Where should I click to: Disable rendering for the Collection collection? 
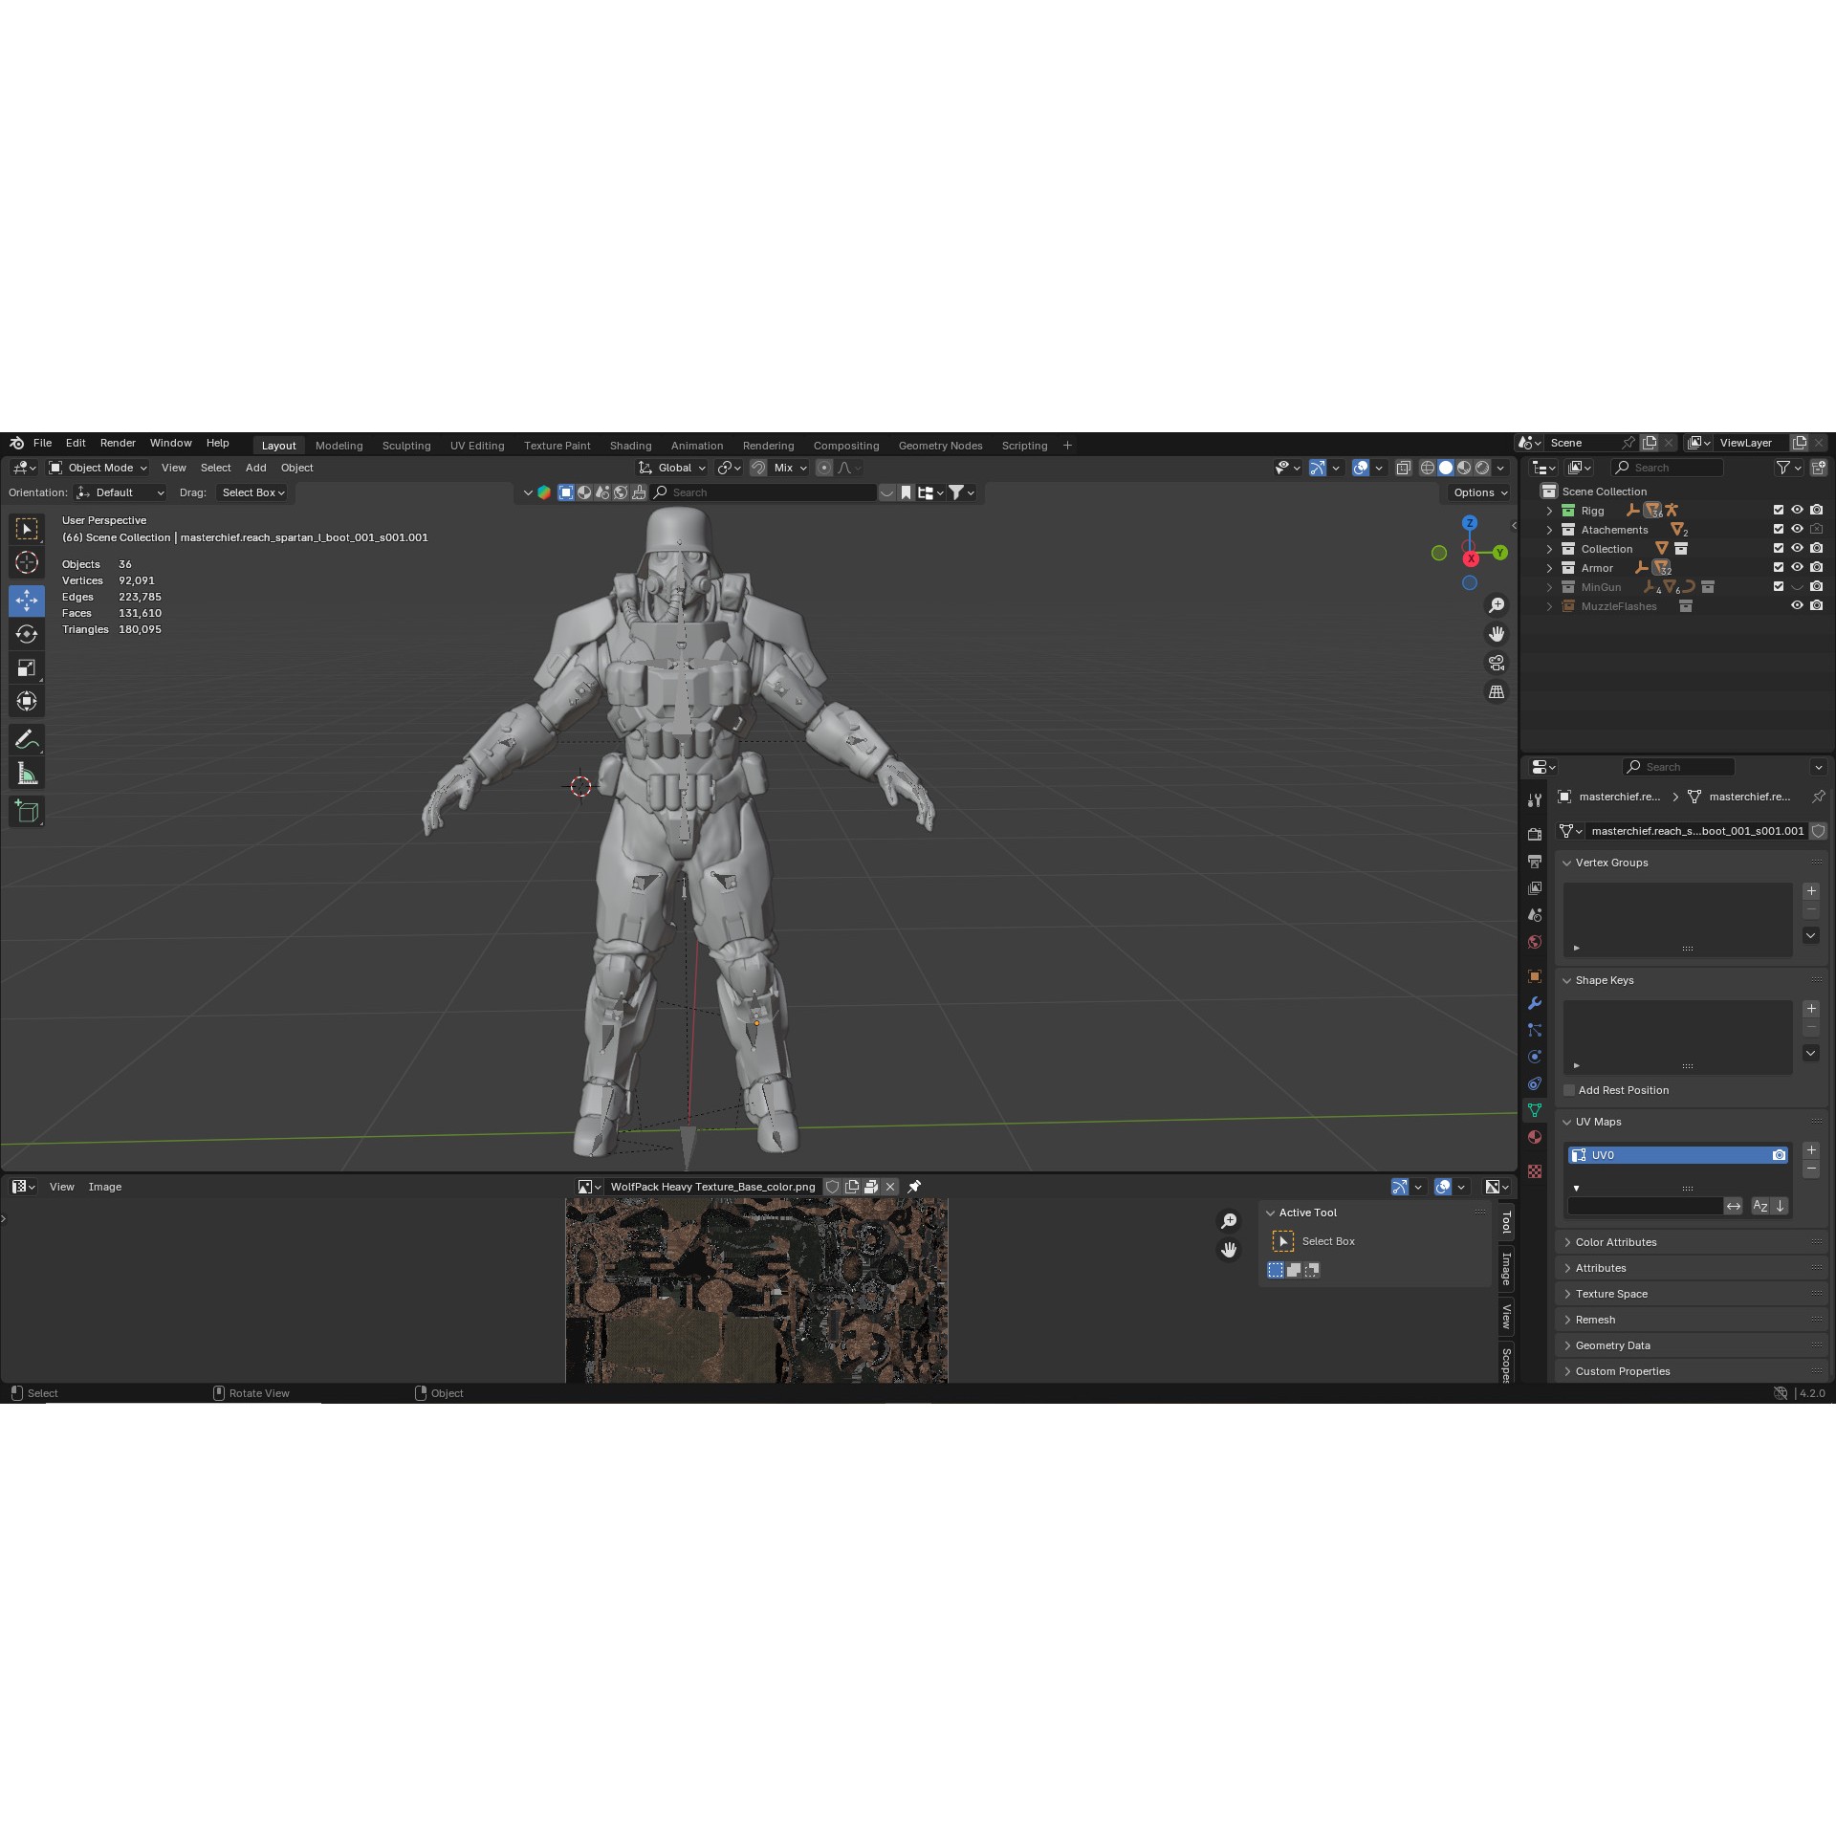tap(1817, 549)
